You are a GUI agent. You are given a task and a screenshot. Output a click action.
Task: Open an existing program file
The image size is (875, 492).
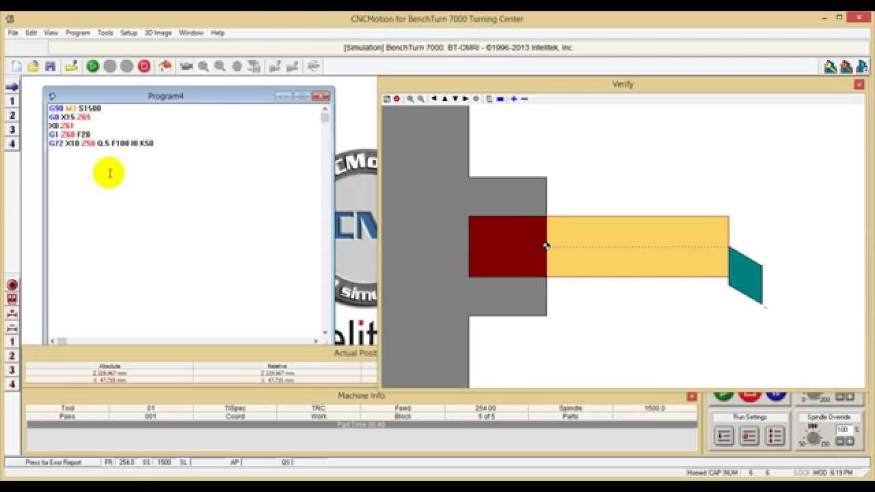[x=33, y=66]
